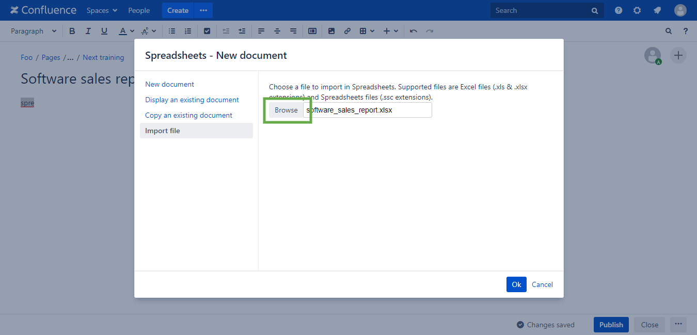Insert a link using the link icon
Image resolution: width=697 pixels, height=335 pixels.
coord(347,31)
